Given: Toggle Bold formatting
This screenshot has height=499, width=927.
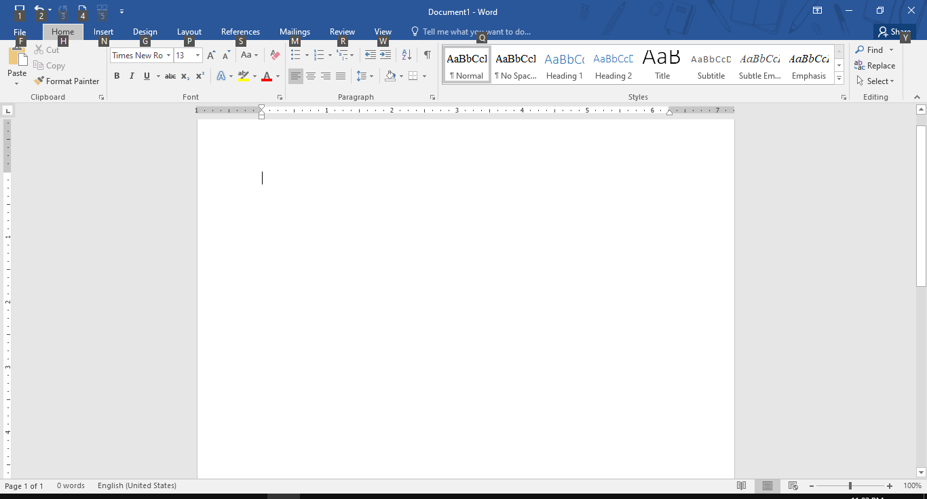Looking at the screenshot, I should [x=117, y=76].
